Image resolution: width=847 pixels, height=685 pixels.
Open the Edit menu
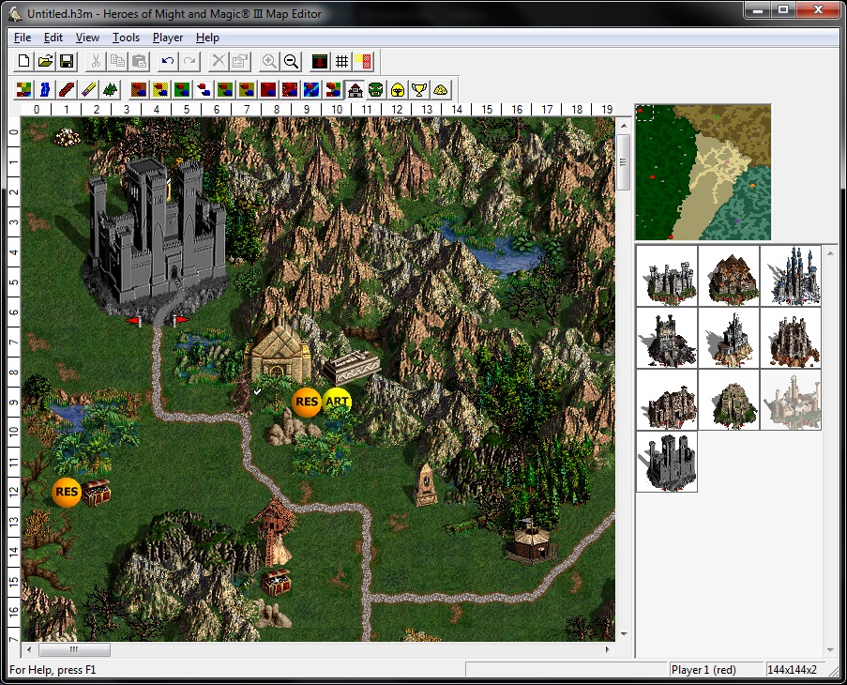pos(53,38)
